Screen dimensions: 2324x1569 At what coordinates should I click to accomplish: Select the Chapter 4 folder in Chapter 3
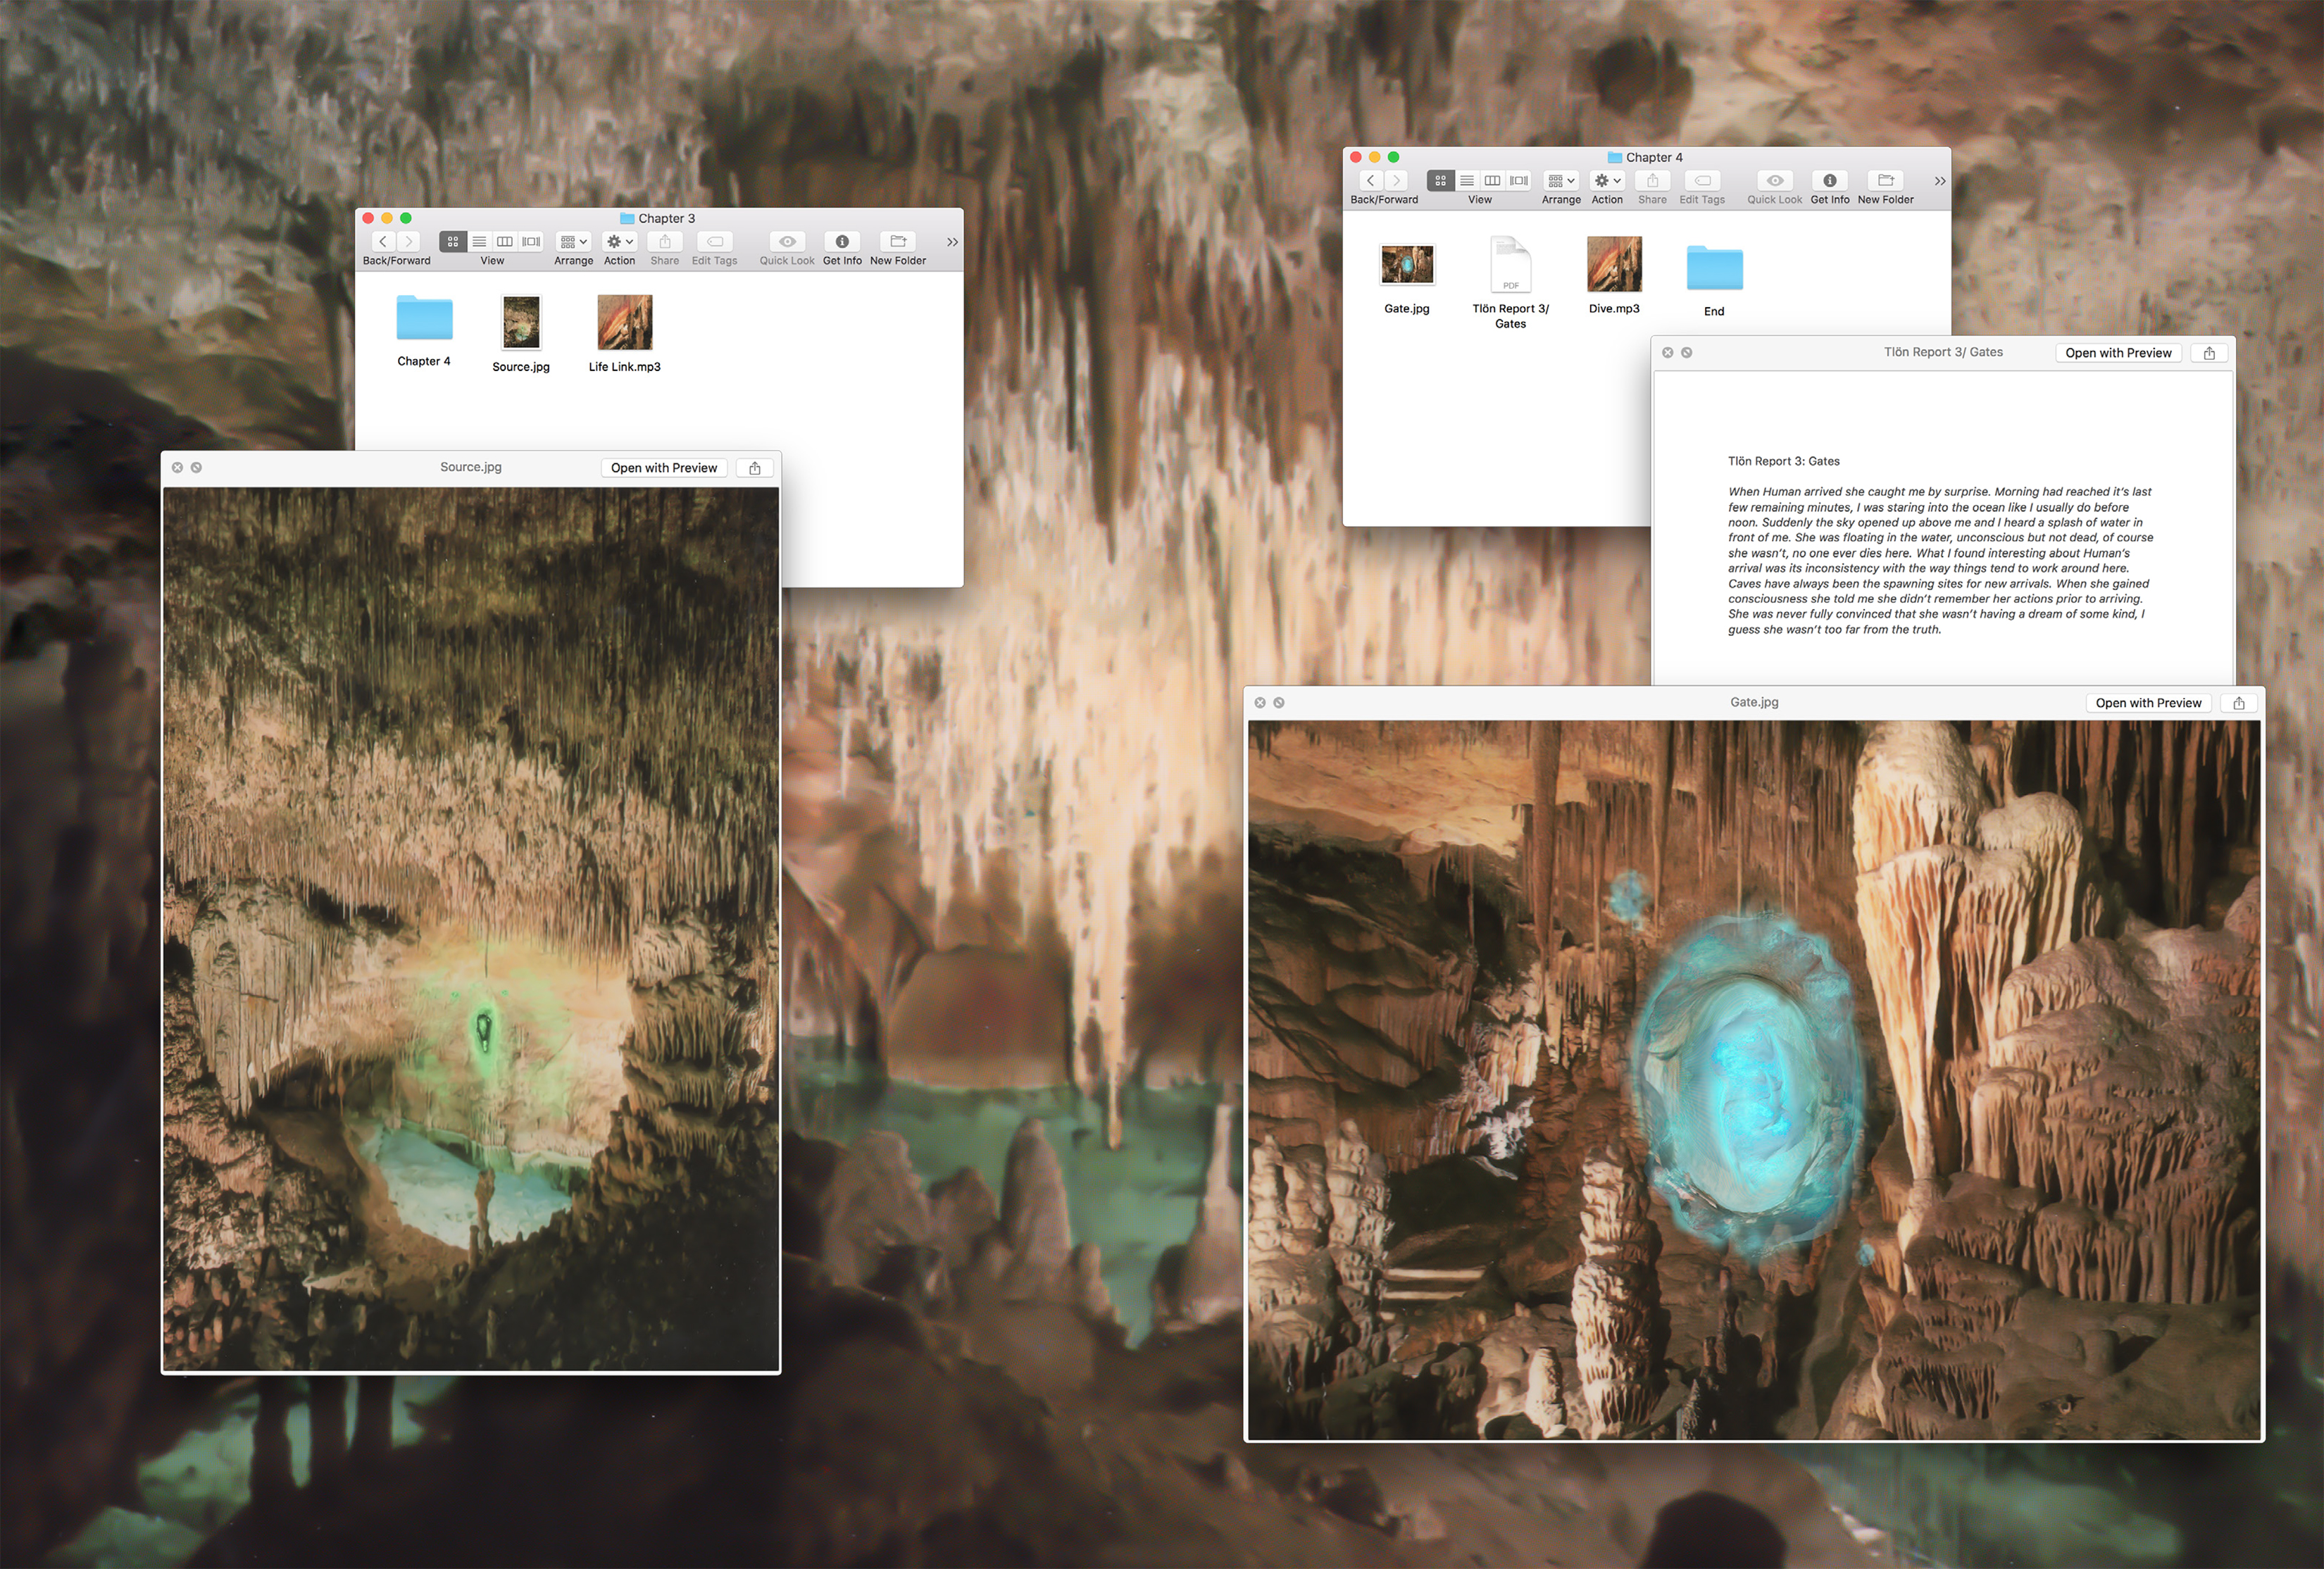[424, 318]
